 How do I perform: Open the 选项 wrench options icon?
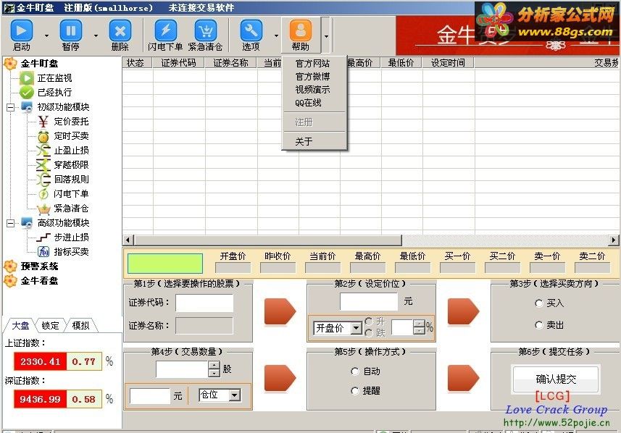click(251, 30)
